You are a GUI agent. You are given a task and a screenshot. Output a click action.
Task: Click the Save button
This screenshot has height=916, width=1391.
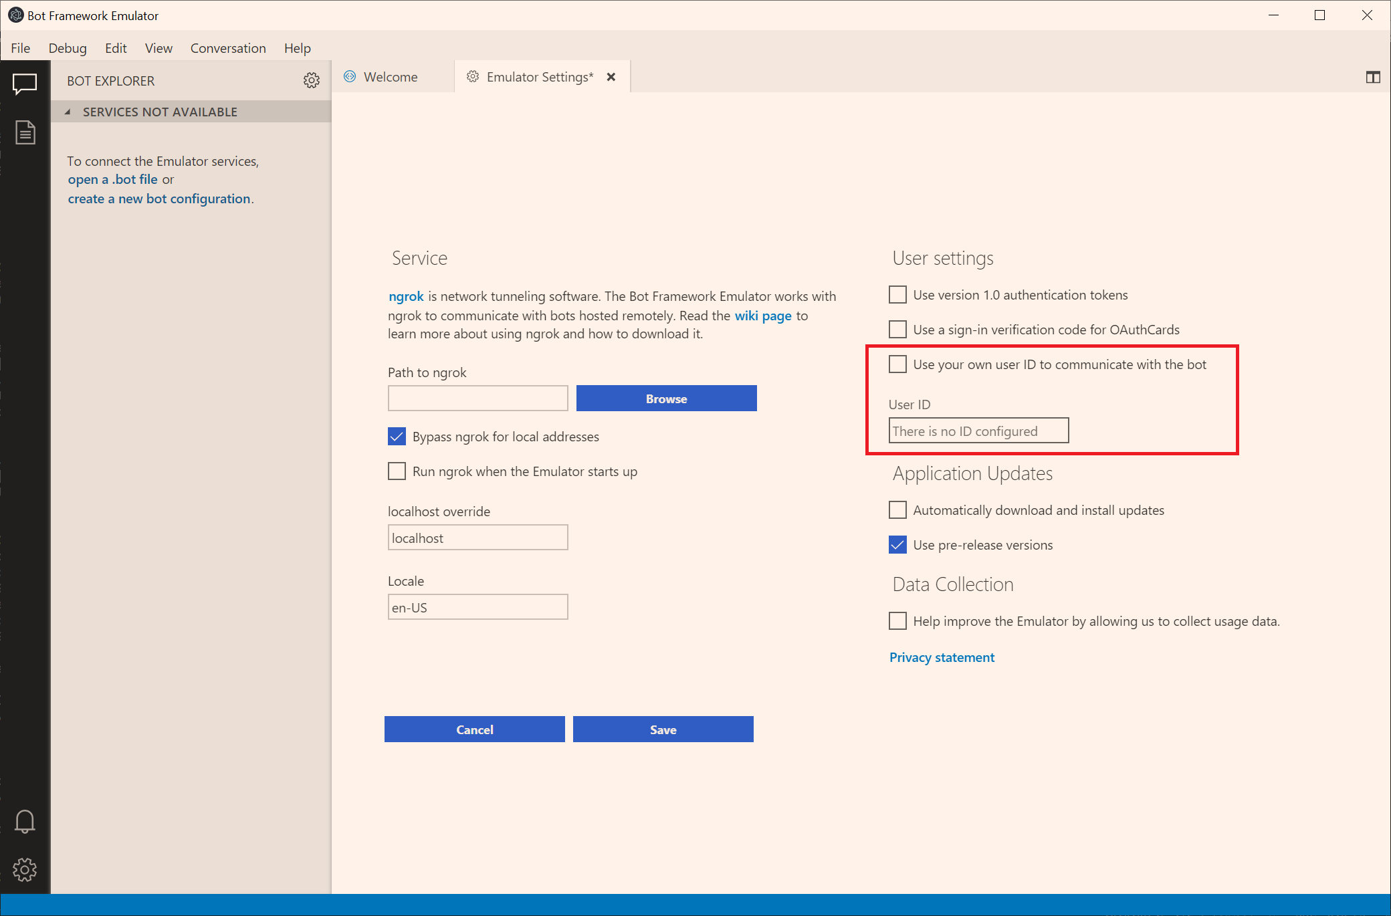tap(663, 729)
